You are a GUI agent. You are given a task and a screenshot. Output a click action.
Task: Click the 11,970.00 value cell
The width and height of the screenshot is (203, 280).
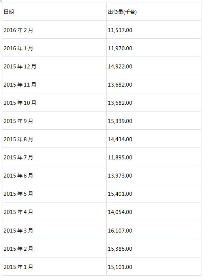pyautogui.click(x=154, y=48)
